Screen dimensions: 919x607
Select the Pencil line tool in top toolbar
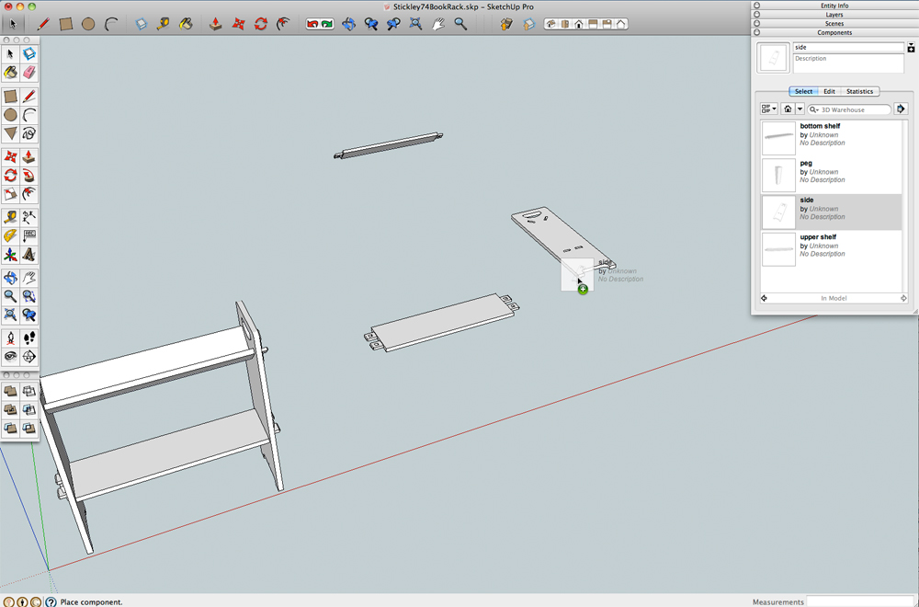point(43,24)
